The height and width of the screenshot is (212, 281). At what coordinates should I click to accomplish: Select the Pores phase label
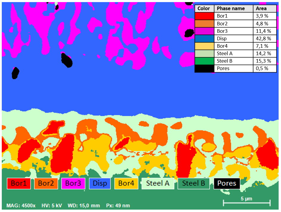click(226, 183)
